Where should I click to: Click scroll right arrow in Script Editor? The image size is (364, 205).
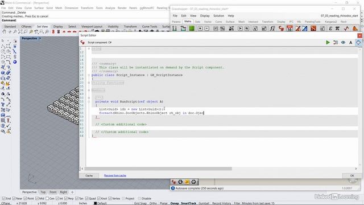[x=356, y=169]
